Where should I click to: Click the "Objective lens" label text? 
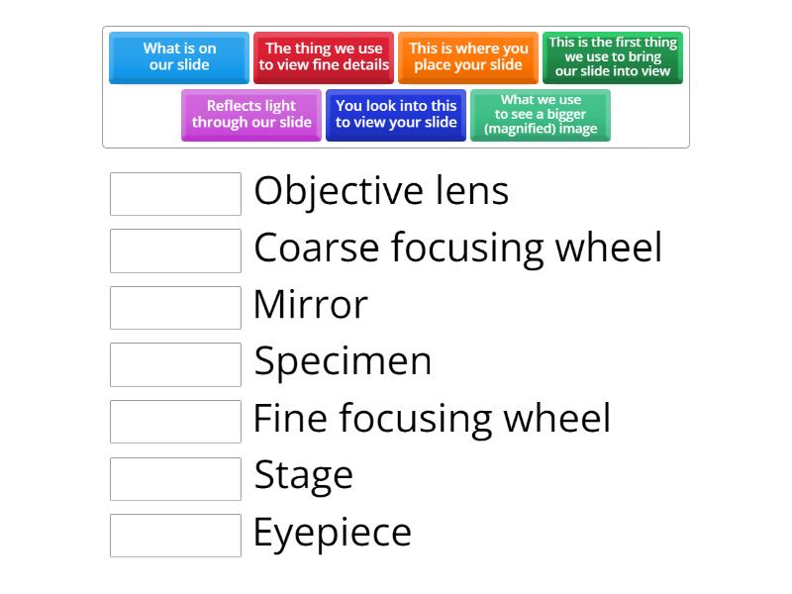coord(381,191)
